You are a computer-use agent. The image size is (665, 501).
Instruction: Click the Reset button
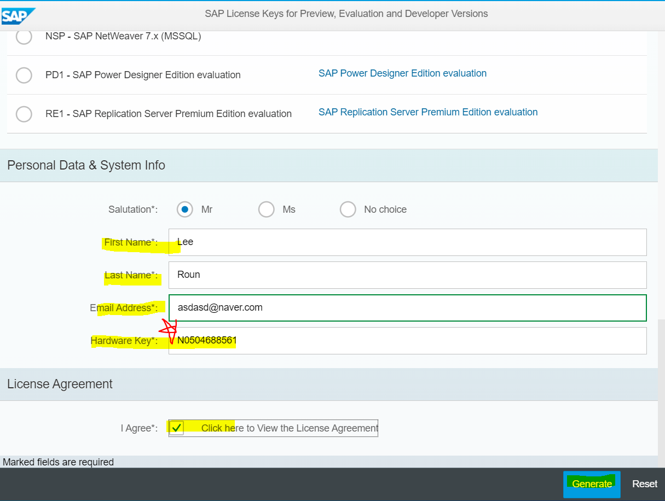(x=645, y=484)
